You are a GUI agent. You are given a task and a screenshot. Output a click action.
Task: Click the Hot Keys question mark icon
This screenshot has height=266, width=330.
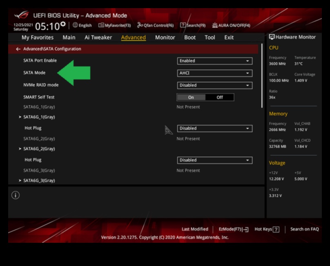pos(276,229)
